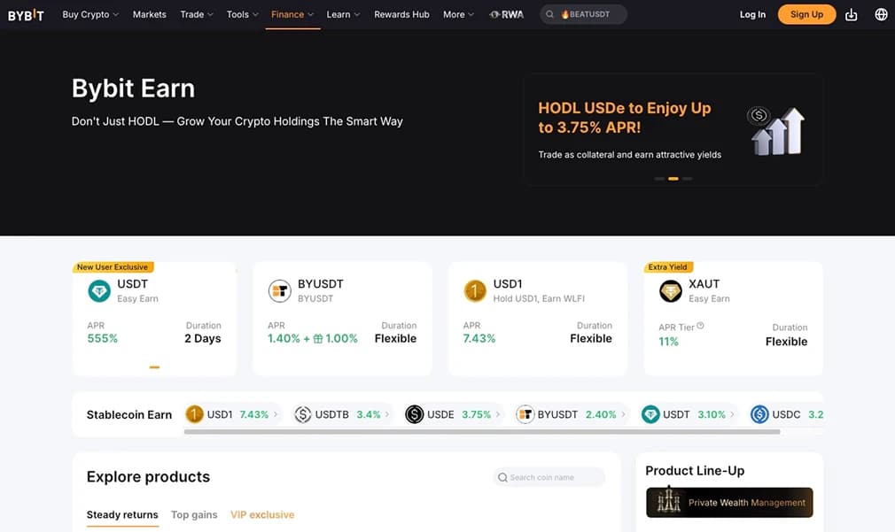895x532 pixels.
Task: Click the APR Tier info icon
Action: (700, 326)
